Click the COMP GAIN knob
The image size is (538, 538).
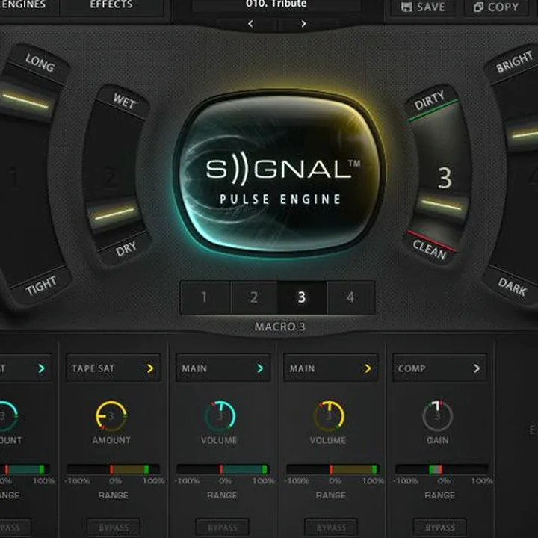[437, 415]
